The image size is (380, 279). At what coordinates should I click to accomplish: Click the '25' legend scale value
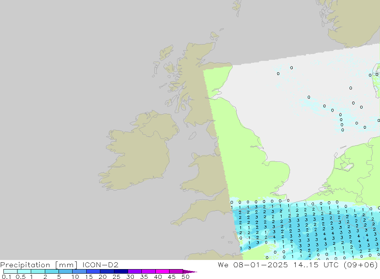point(116,277)
